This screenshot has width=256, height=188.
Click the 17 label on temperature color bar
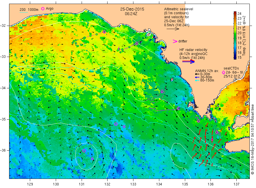point(239,48)
